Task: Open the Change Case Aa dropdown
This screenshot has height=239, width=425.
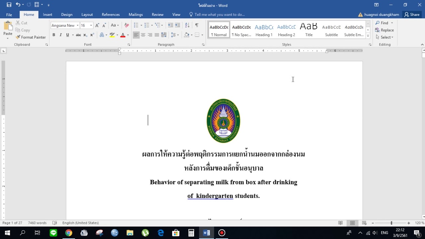Action: pyautogui.click(x=115, y=25)
